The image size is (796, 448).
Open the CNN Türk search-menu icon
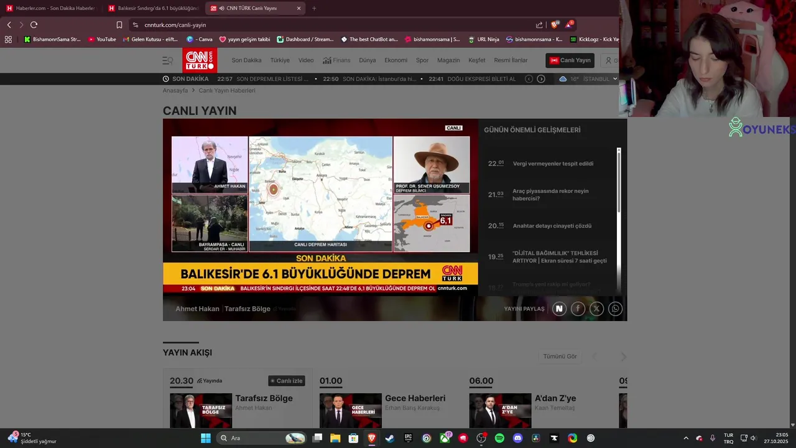(167, 60)
